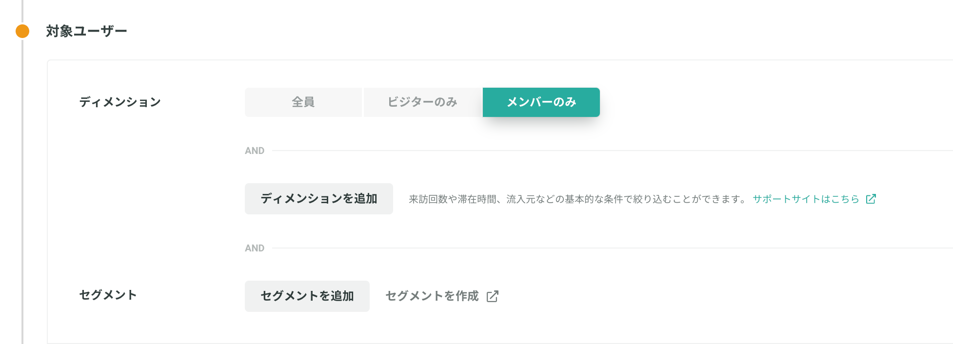Click the セグメント row label

tap(108, 295)
